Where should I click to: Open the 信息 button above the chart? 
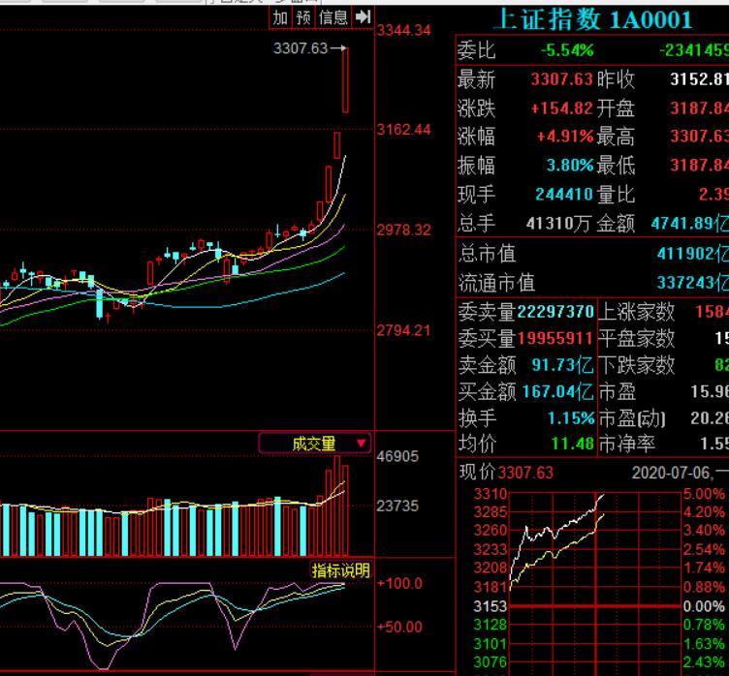point(333,18)
